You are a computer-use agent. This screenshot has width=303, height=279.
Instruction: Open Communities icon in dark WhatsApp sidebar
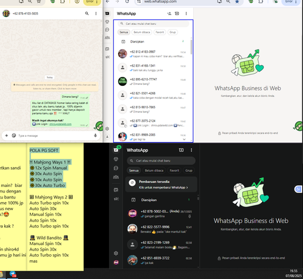116,177
